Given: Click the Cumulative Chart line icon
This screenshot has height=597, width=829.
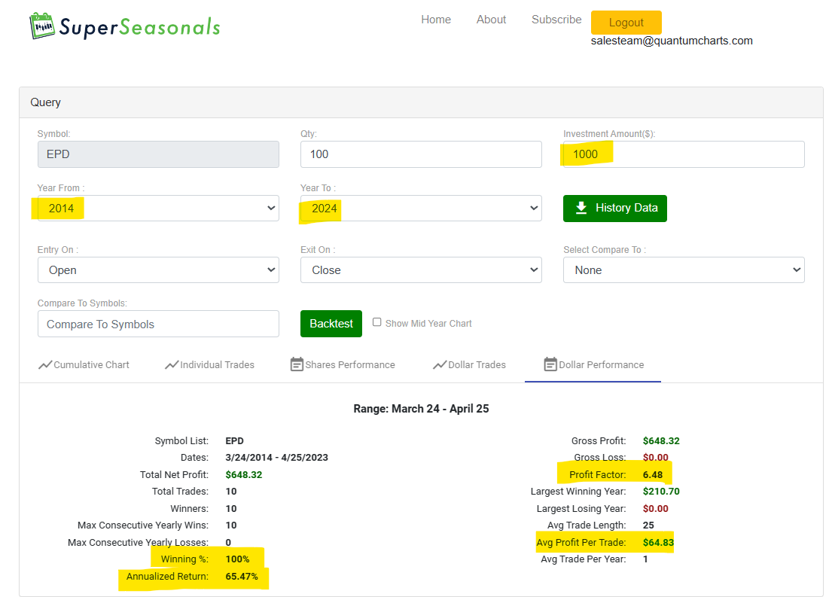Looking at the screenshot, I should (45, 365).
